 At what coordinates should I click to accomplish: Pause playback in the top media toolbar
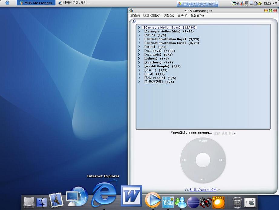pyautogui.click(x=189, y=4)
